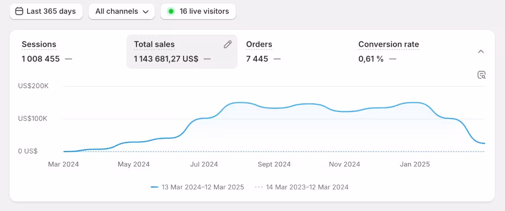Open the Last 365 days date picker
Image resolution: width=505 pixels, height=211 pixels.
click(46, 11)
